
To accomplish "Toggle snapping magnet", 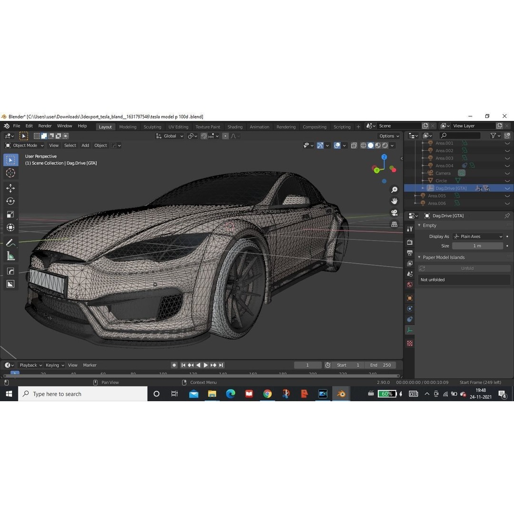I will [x=204, y=136].
